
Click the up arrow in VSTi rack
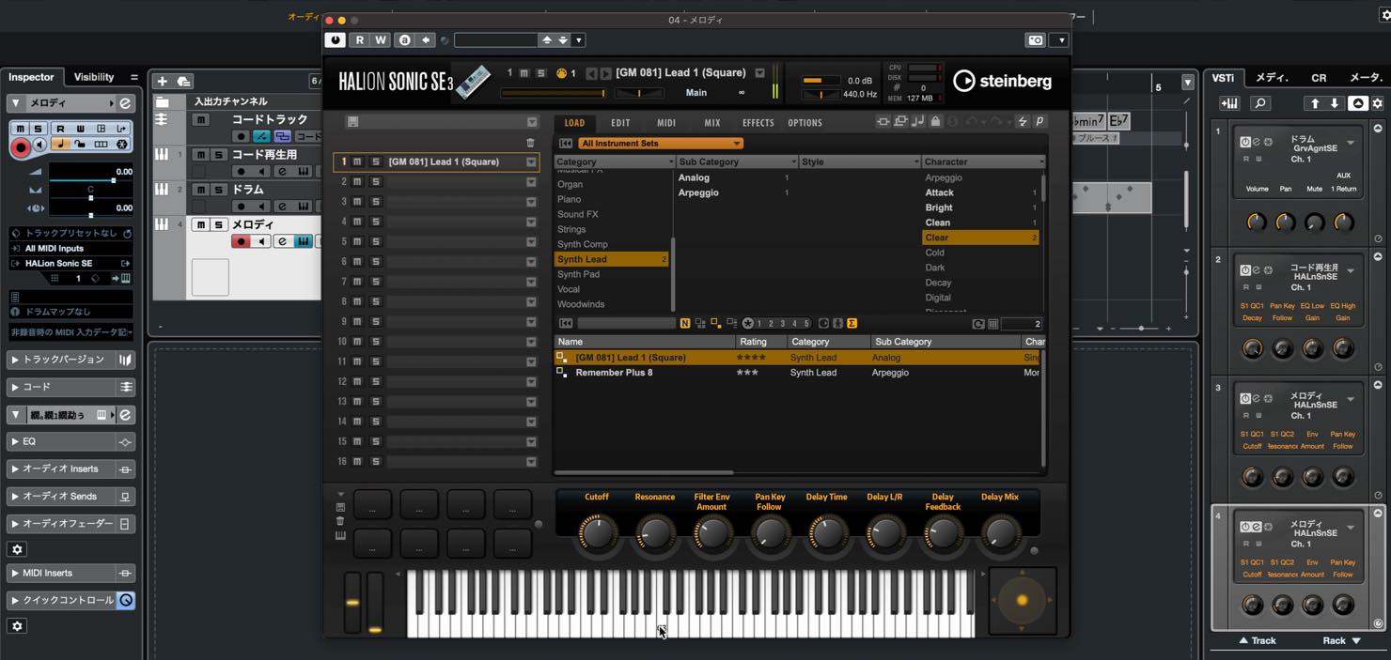(x=1315, y=103)
